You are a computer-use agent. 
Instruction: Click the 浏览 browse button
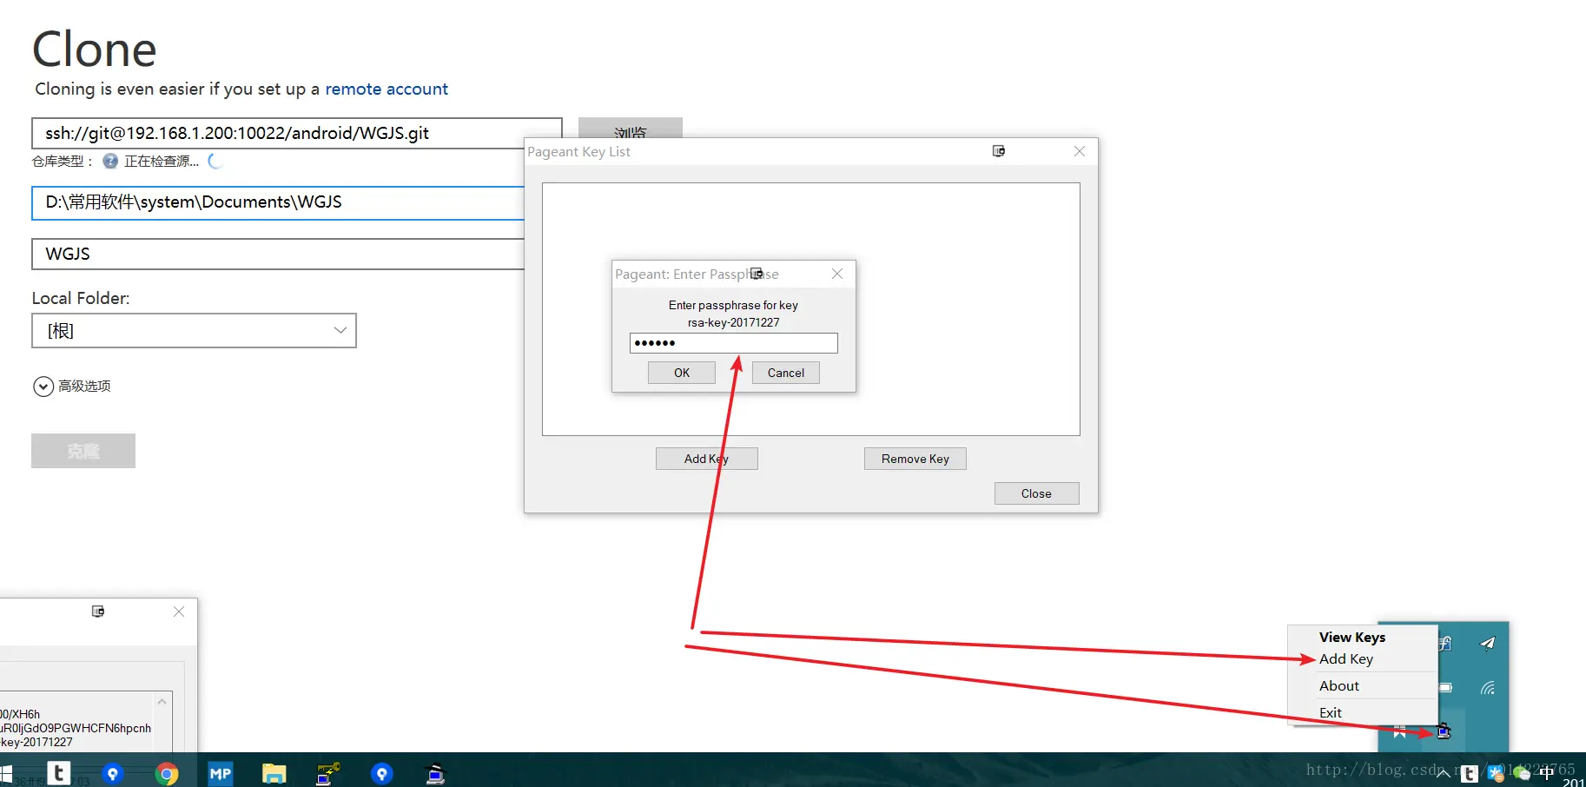631,128
